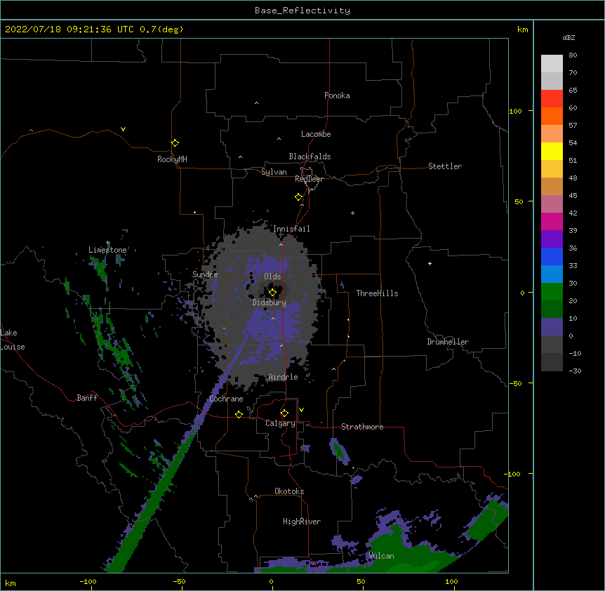Click the HighRiver town label
The width and height of the screenshot is (605, 591).
tap(302, 522)
